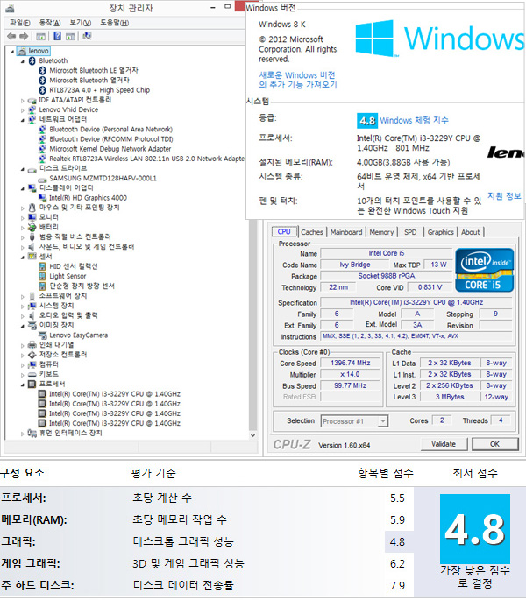Collapse the Bluetooth tree category

click(x=22, y=61)
